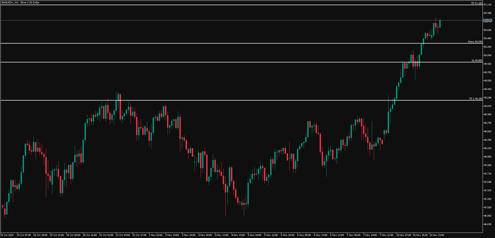Click the 3 Nov 10:00 time label
Image resolution: width=495 pixels, height=238 pixels.
tap(172, 235)
